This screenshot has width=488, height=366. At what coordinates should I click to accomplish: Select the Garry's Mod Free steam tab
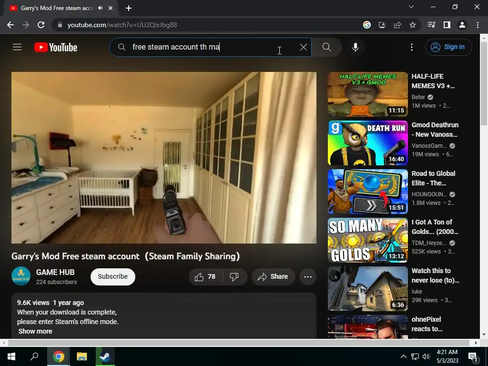61,9
